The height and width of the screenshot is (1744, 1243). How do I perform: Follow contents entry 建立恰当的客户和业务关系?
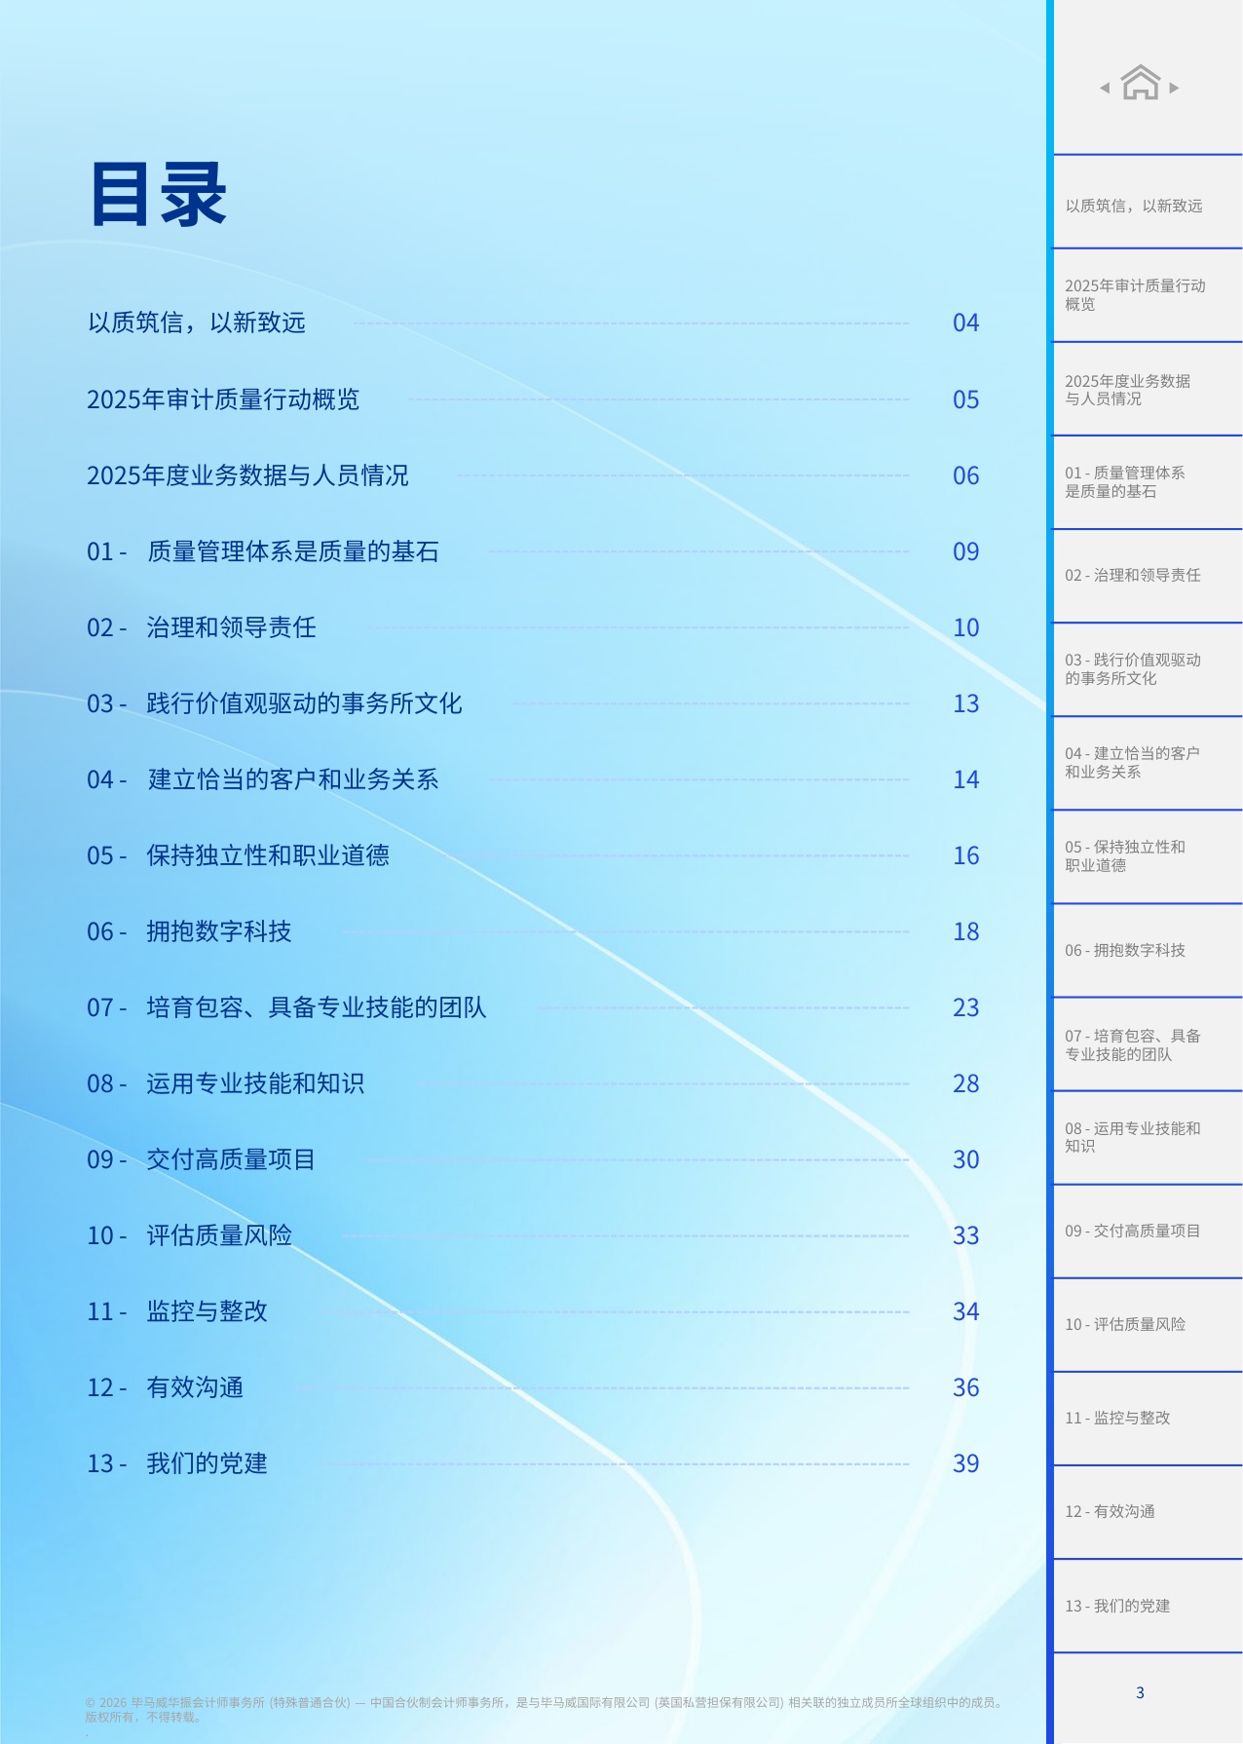pyautogui.click(x=292, y=779)
